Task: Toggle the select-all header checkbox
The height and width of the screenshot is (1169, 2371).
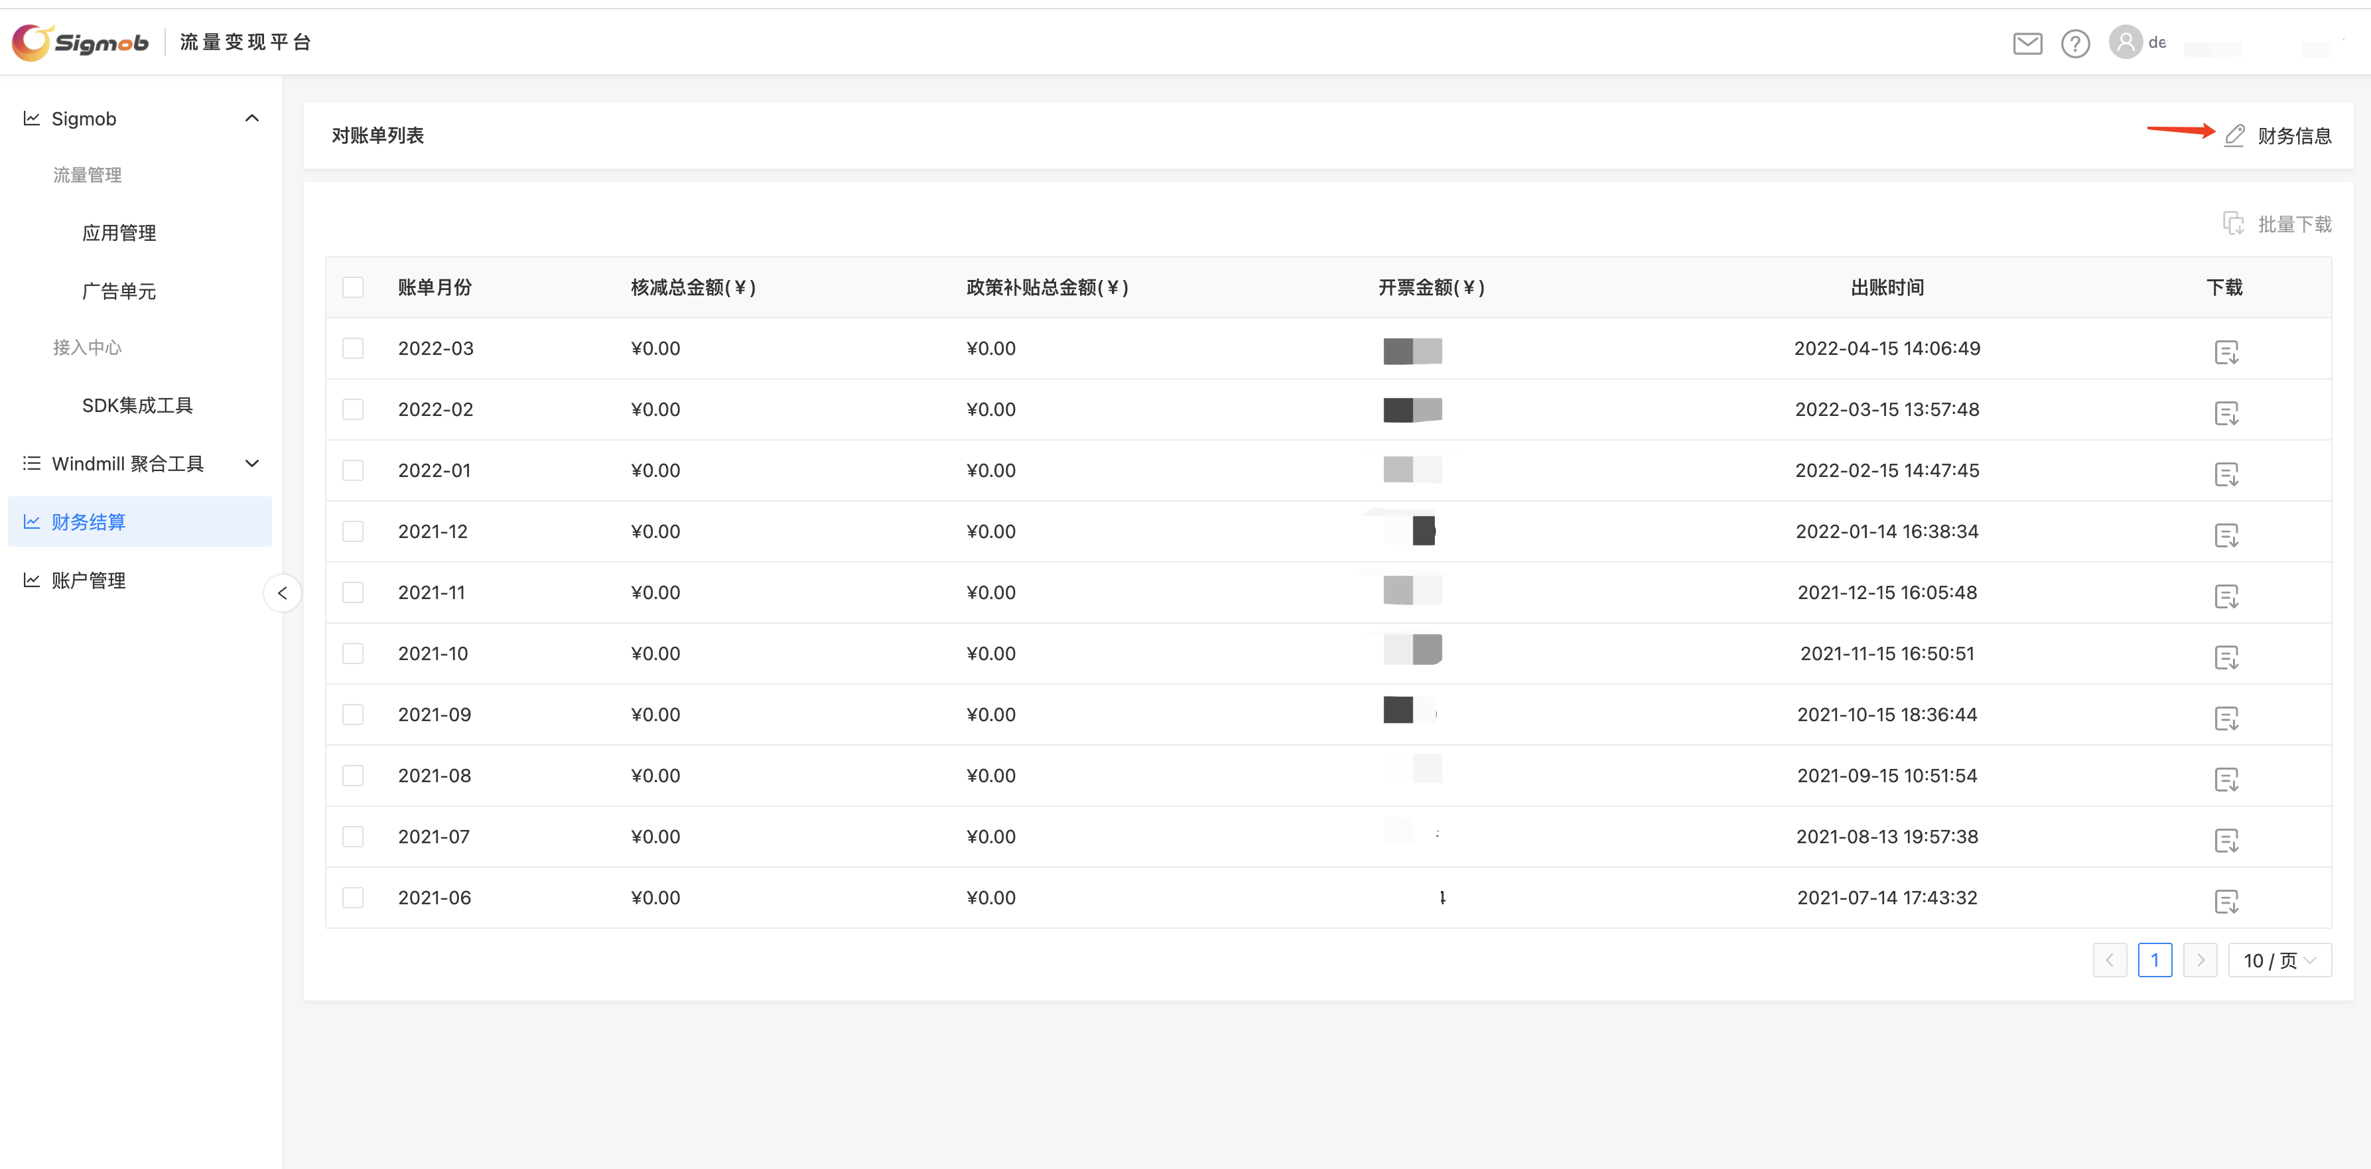Action: click(352, 287)
